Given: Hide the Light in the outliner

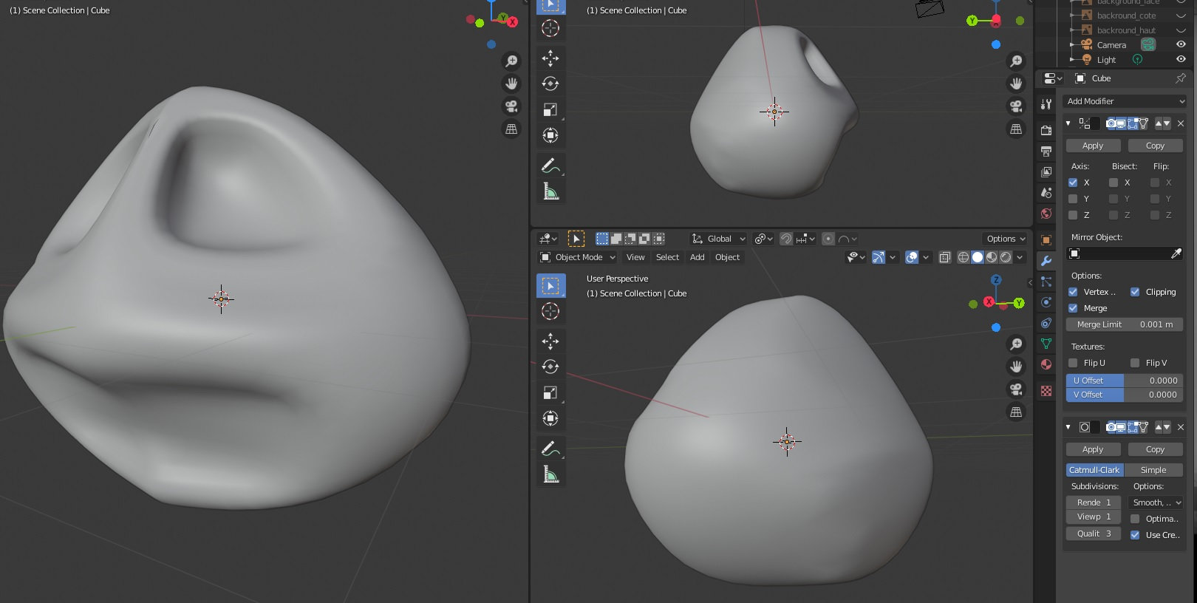Looking at the screenshot, I should 1181,59.
